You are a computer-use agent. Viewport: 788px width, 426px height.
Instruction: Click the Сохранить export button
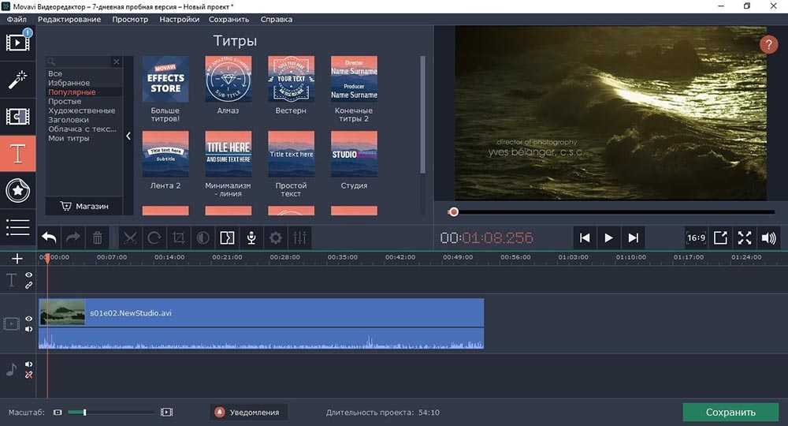coord(730,412)
